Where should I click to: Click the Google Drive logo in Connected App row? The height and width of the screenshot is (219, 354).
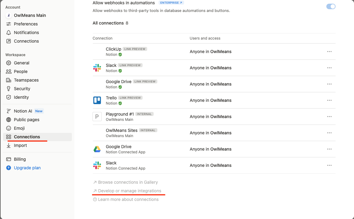[x=97, y=149]
